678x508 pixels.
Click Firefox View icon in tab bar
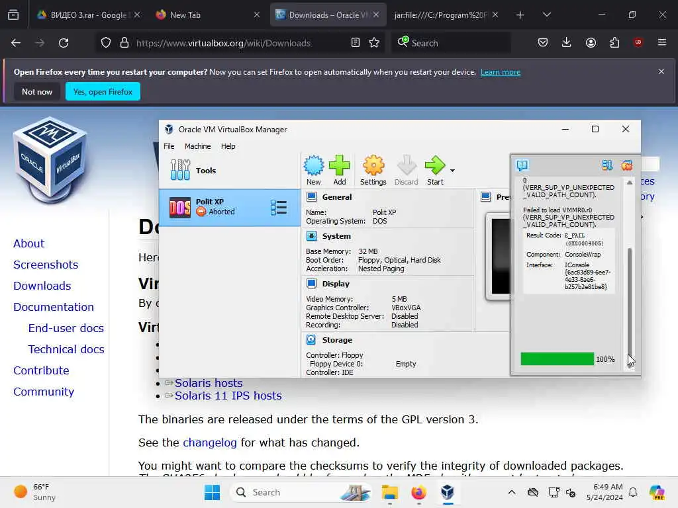(13, 15)
